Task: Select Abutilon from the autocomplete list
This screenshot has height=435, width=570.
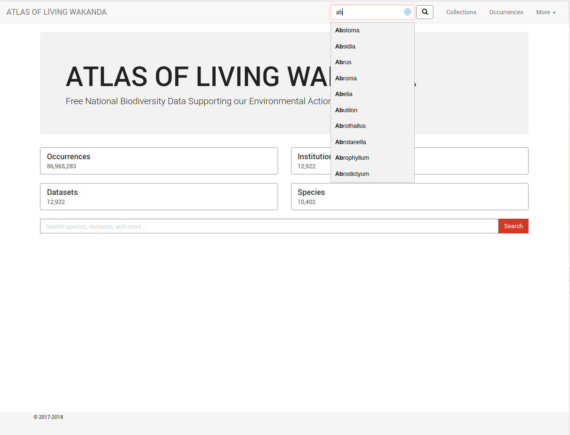Action: 372,110
